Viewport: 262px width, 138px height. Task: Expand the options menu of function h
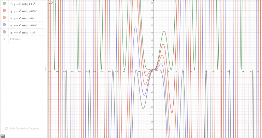(x=43, y=16)
